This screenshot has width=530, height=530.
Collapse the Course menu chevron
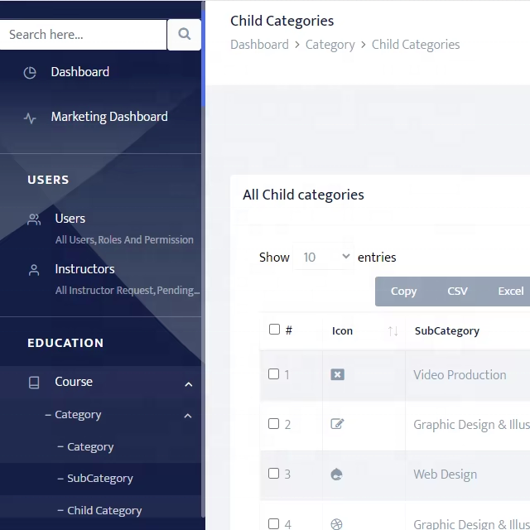coord(188,383)
